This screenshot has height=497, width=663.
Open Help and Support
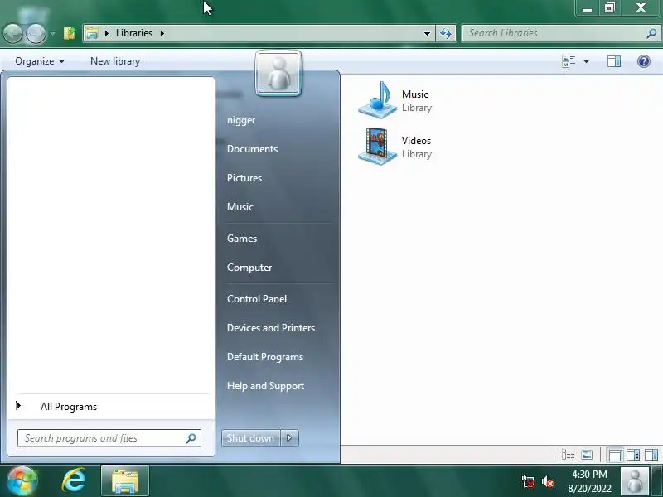point(265,386)
